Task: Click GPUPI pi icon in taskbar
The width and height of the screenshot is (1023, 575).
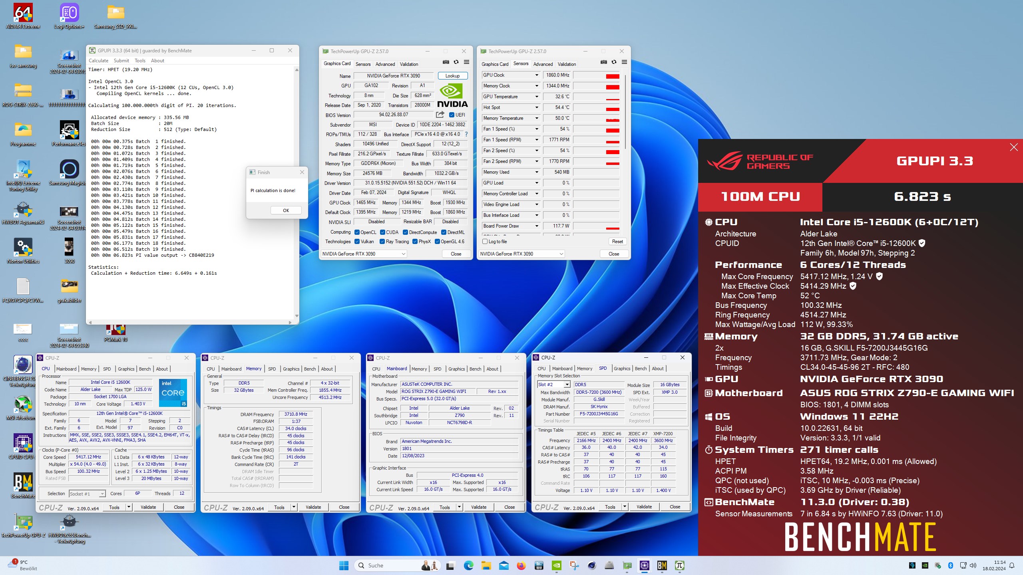Action: 679,565
